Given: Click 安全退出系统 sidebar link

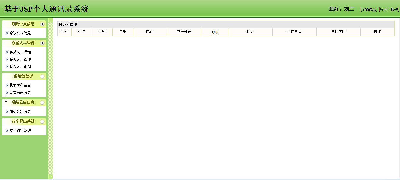Looking at the screenshot, I should pyautogui.click(x=20, y=131).
